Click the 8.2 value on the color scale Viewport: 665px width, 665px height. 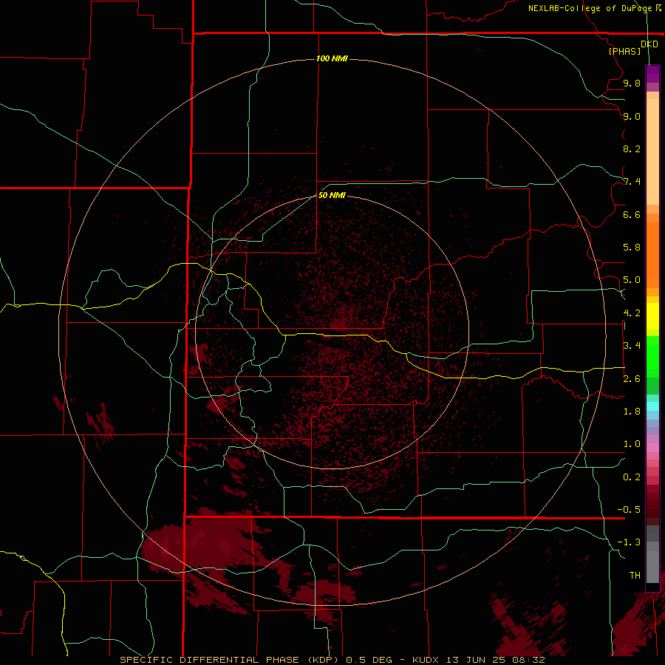click(x=632, y=149)
